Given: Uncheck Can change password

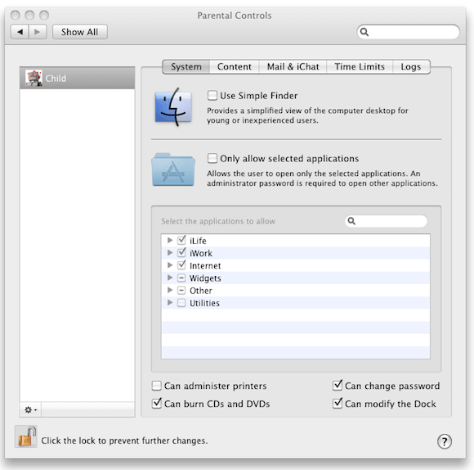Looking at the screenshot, I should (338, 385).
